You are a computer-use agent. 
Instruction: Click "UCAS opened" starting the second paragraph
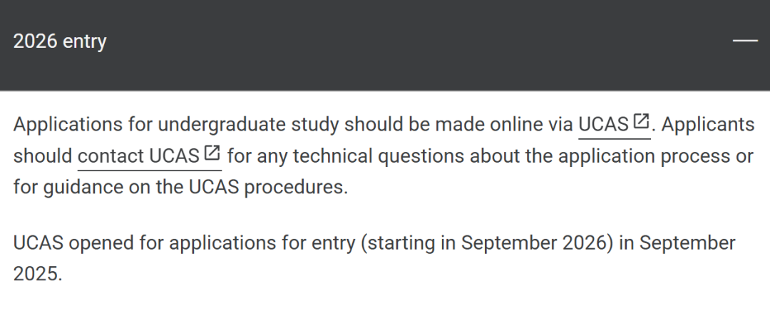coord(68,243)
